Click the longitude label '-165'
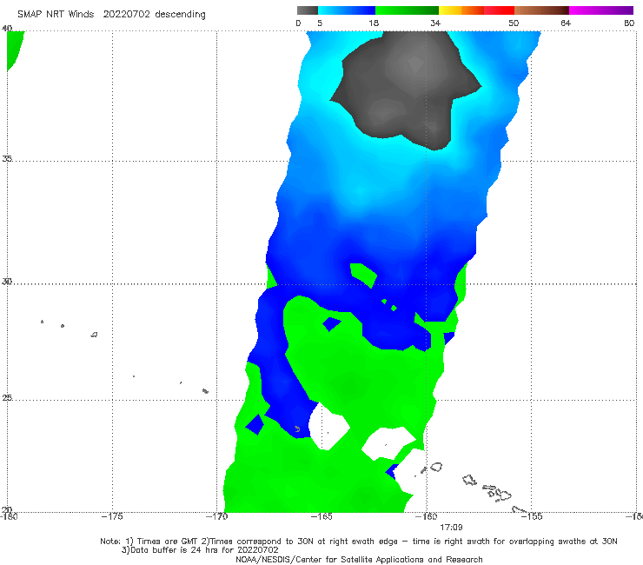The height and width of the screenshot is (565, 643). point(321,516)
